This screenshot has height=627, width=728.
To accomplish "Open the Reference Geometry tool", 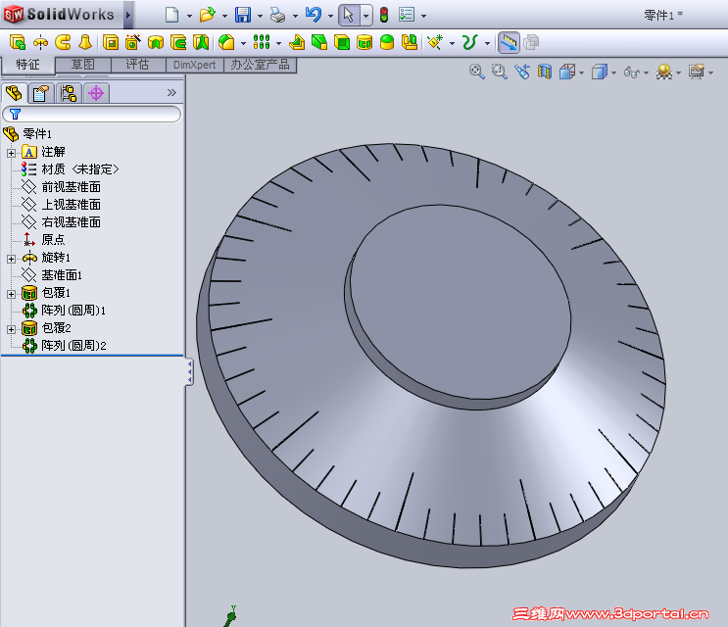I will point(435,42).
